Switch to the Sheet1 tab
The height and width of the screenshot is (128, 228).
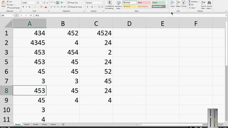[18, 124]
